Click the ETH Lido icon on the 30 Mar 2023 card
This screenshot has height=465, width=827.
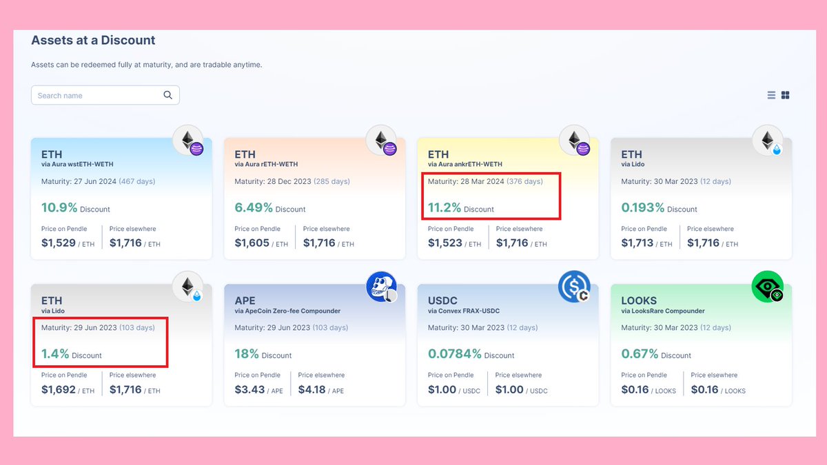tap(768, 141)
